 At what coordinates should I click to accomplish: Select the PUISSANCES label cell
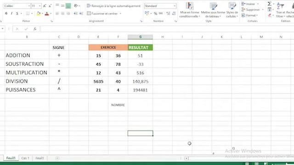pyautogui.click(x=27, y=90)
